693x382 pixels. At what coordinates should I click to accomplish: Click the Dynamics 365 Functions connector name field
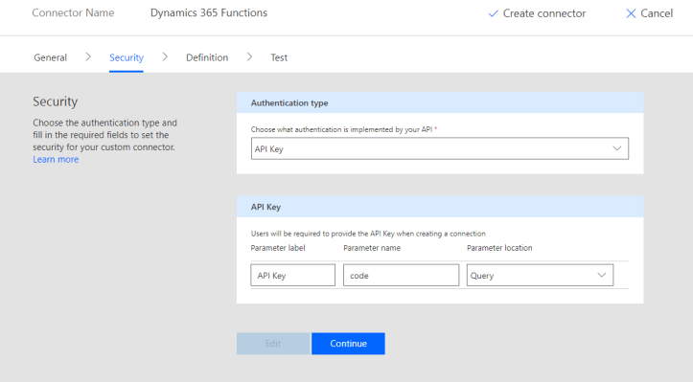(209, 12)
